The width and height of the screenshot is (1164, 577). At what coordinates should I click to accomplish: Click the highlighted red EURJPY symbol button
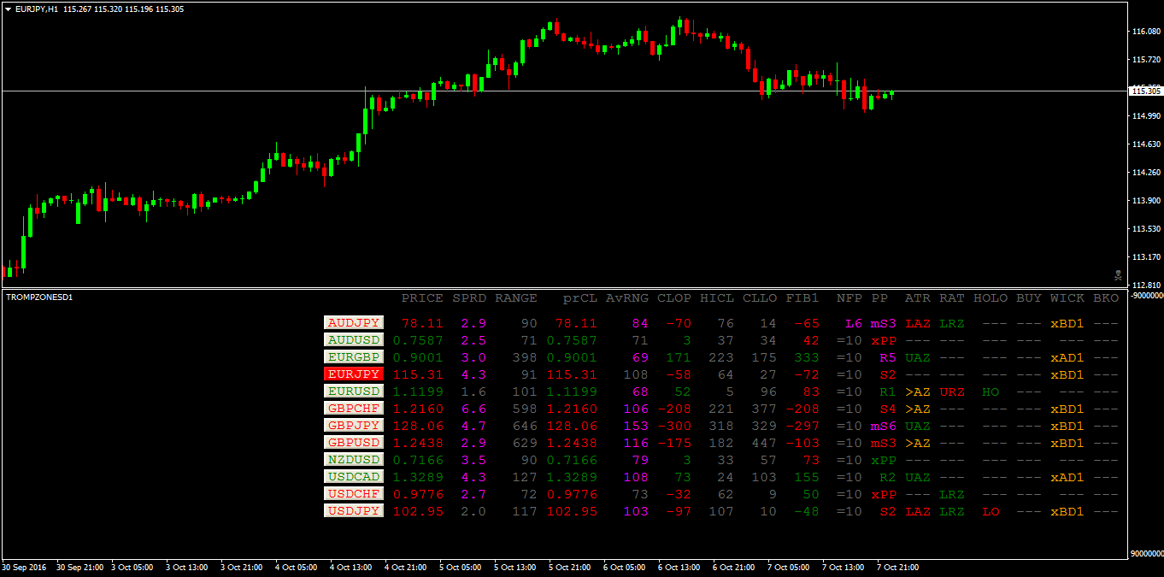[x=354, y=374]
